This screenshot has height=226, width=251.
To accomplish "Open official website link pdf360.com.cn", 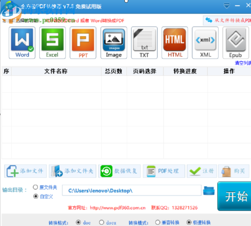I will click(x=118, y=208).
